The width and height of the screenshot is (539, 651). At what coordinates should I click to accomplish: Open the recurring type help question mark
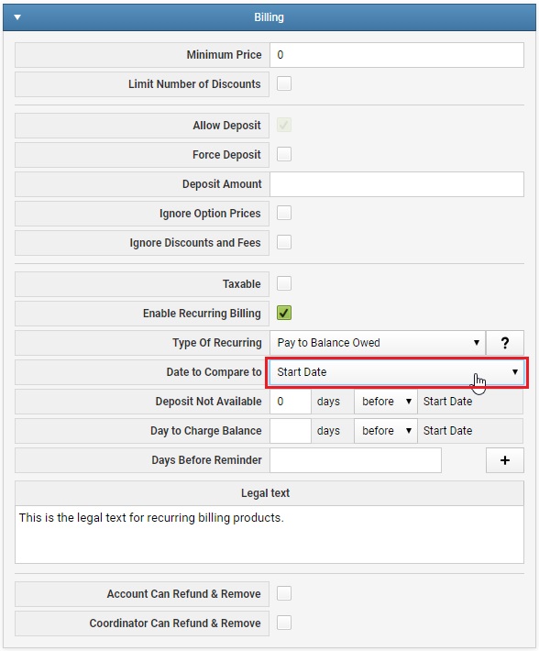[x=504, y=343]
